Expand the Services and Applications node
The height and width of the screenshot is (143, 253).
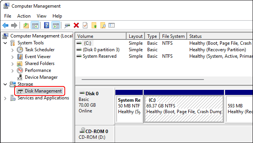click(5, 98)
